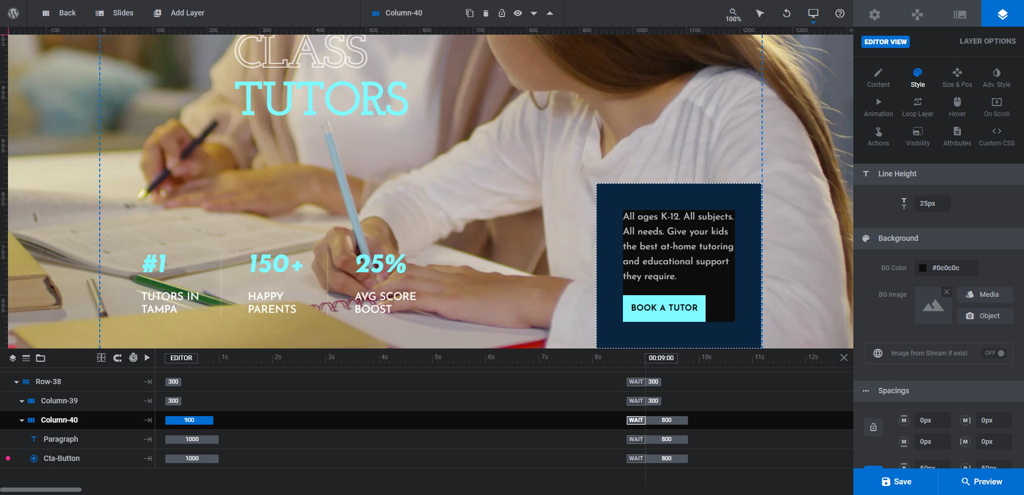Open navigation options tab
1024x495 pixels.
(x=917, y=14)
